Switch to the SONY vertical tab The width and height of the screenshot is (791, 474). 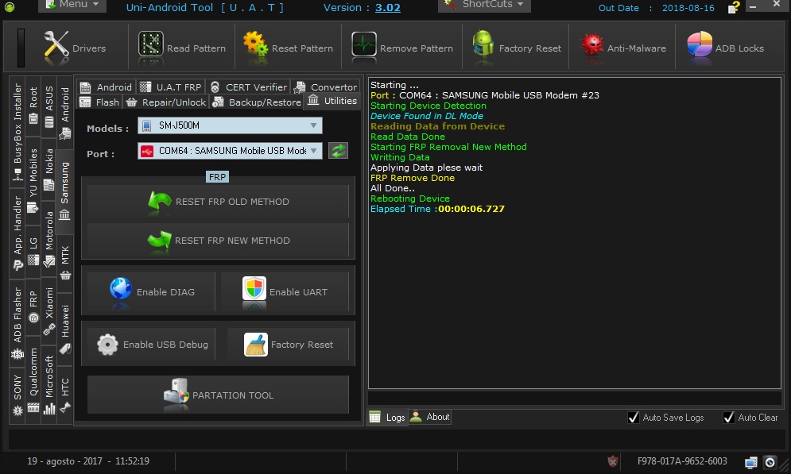pos(17,395)
